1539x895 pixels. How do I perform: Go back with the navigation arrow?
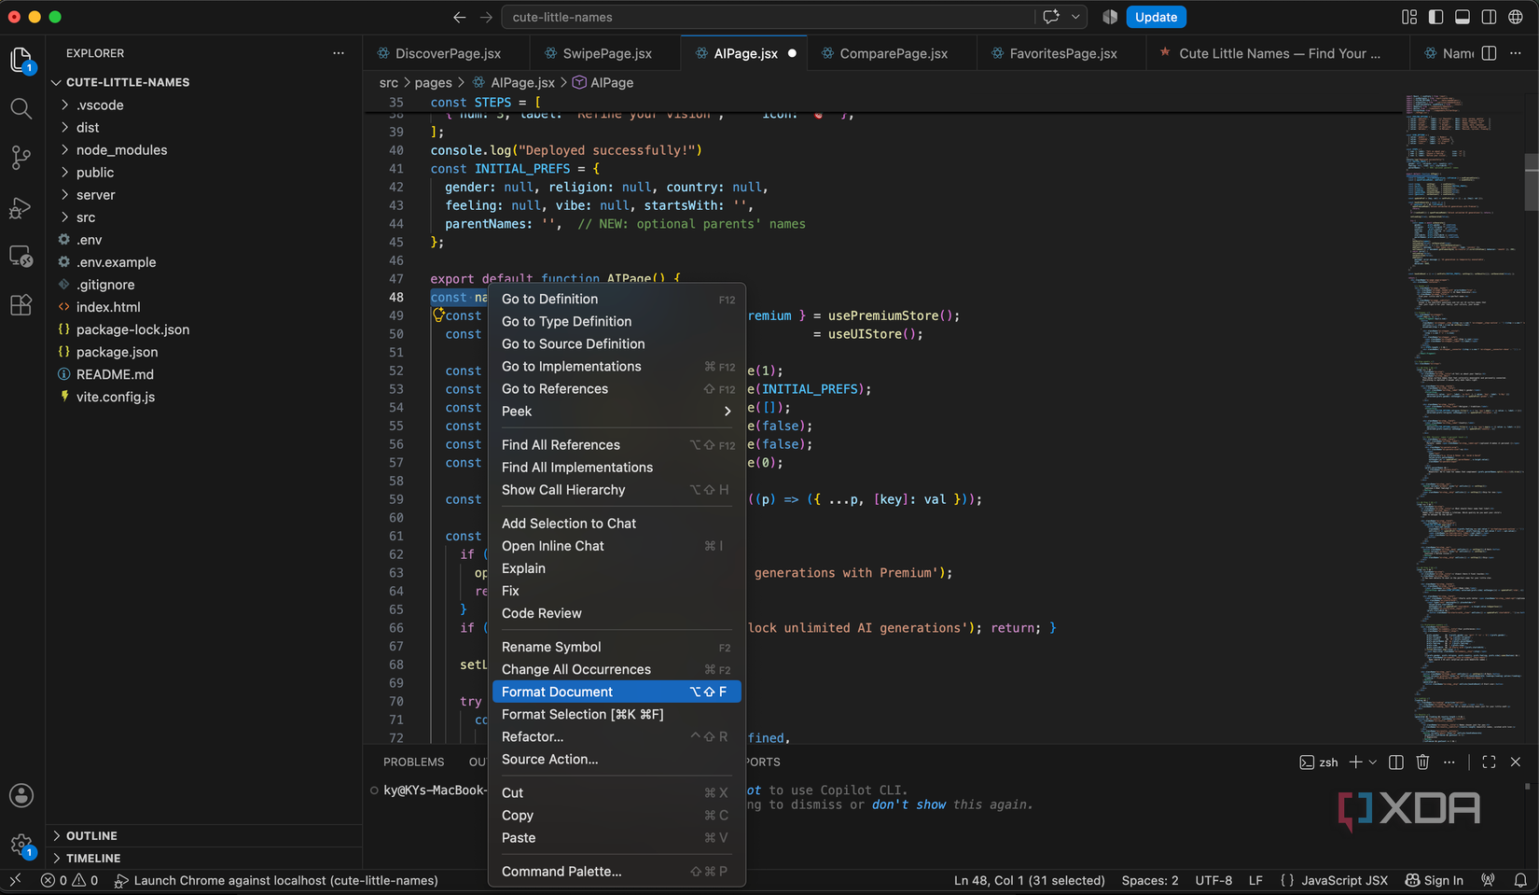pyautogui.click(x=459, y=17)
